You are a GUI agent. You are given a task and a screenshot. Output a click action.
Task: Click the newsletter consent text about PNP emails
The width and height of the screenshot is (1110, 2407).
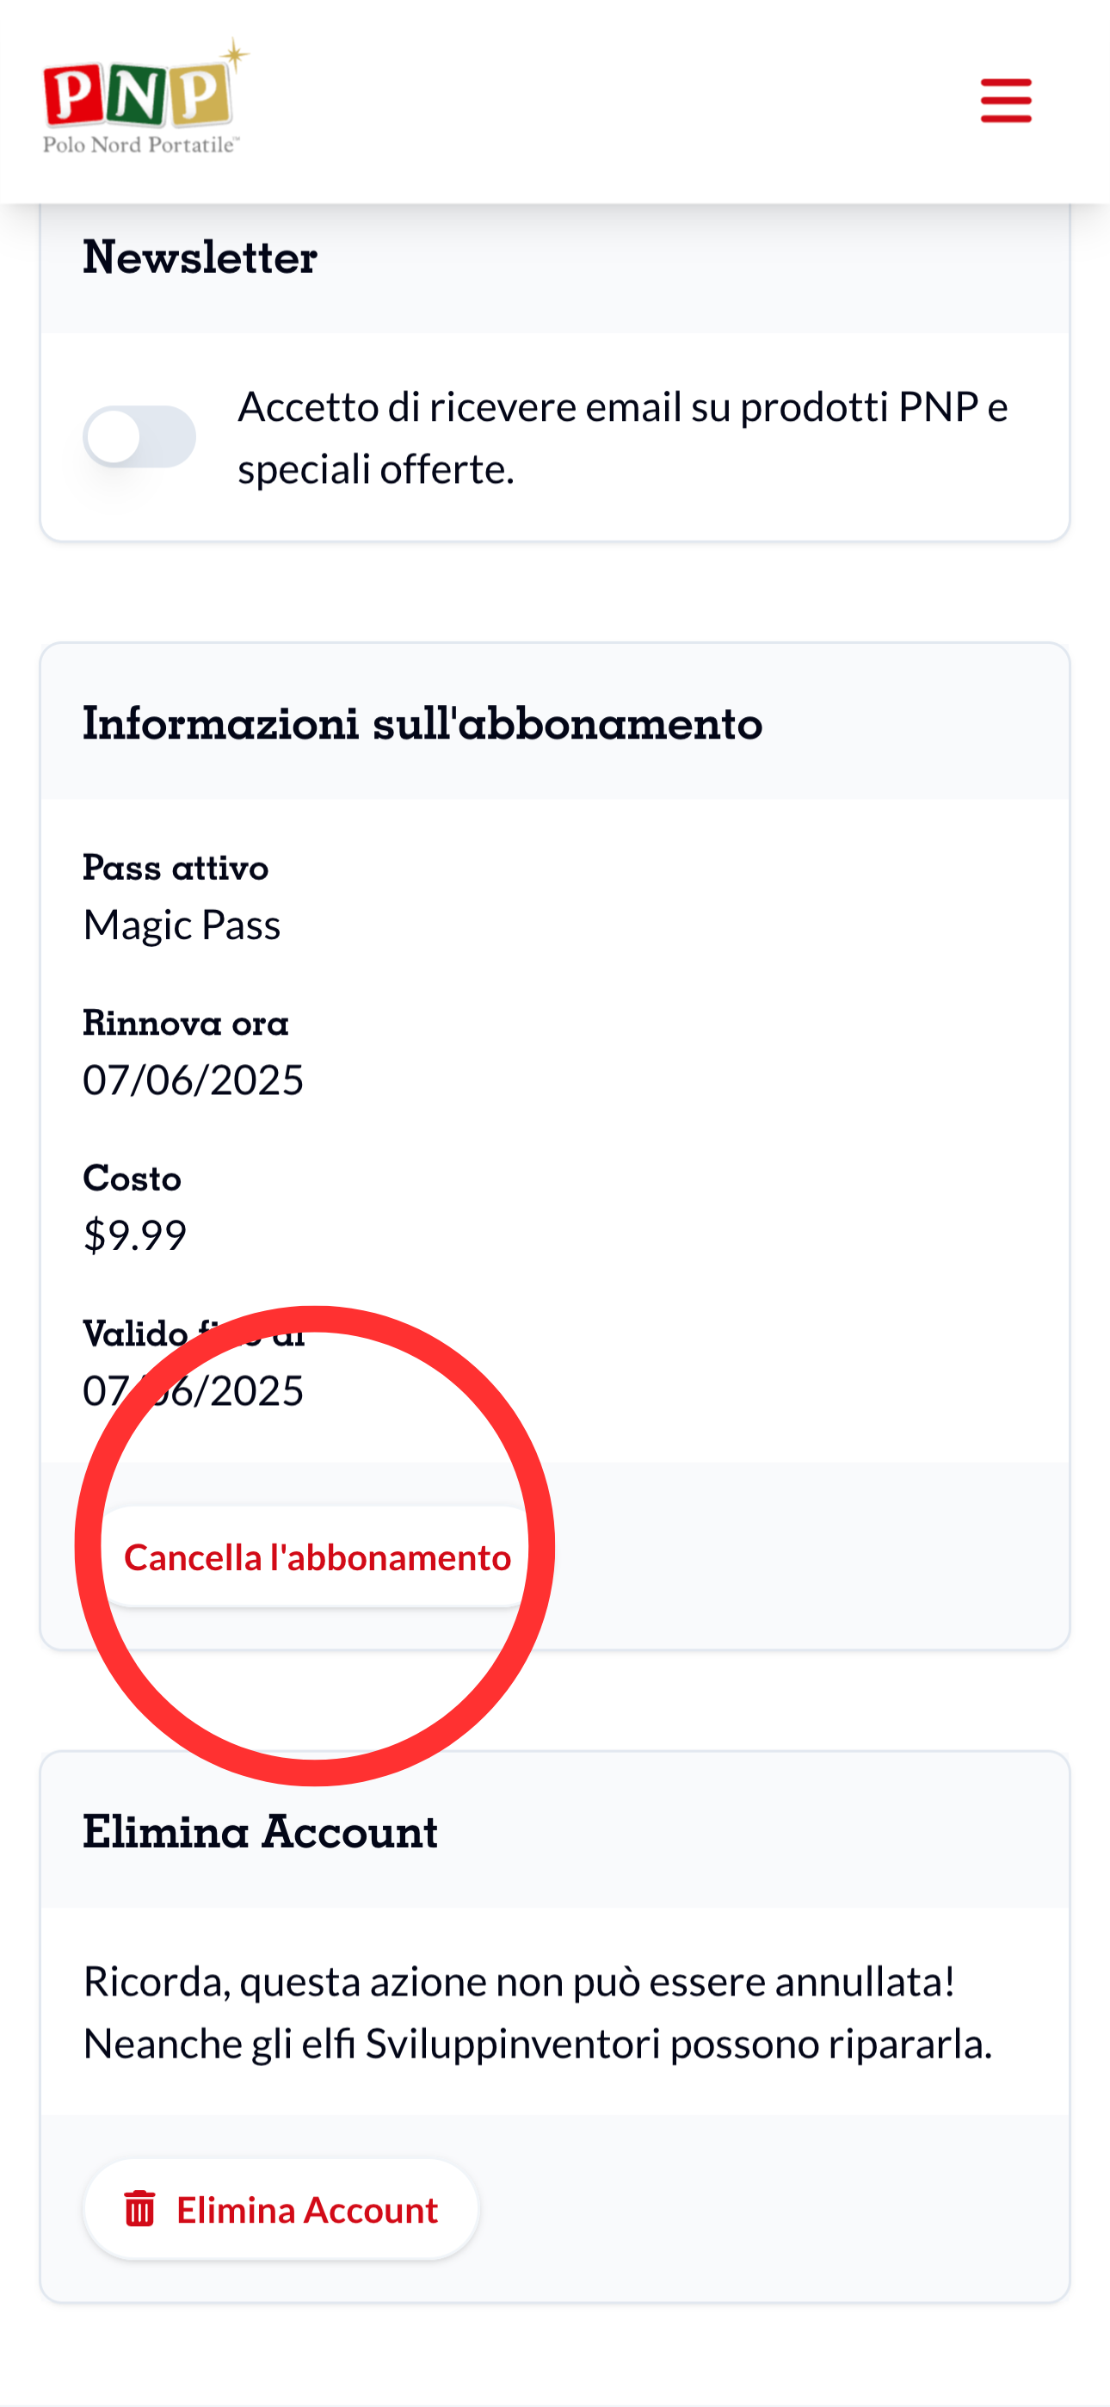click(x=622, y=437)
